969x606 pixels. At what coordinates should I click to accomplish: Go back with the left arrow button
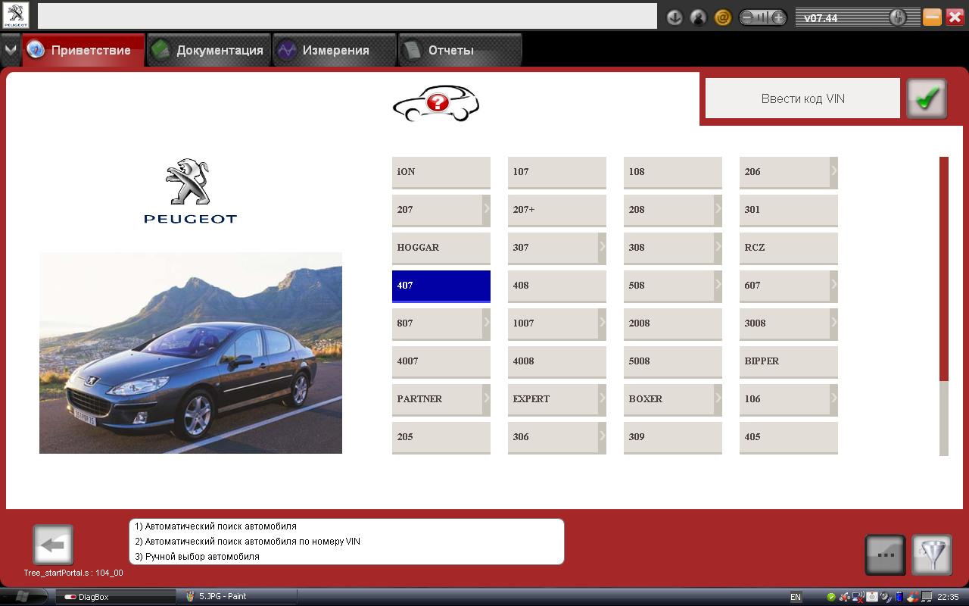pos(53,545)
